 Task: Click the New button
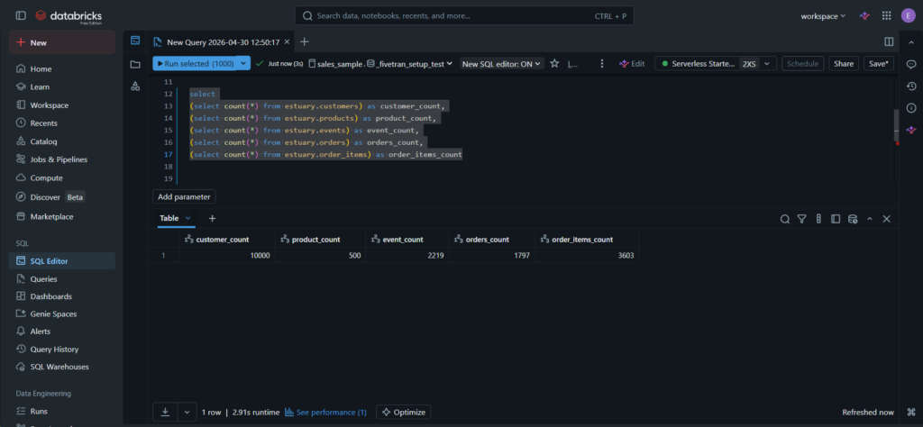[62, 42]
